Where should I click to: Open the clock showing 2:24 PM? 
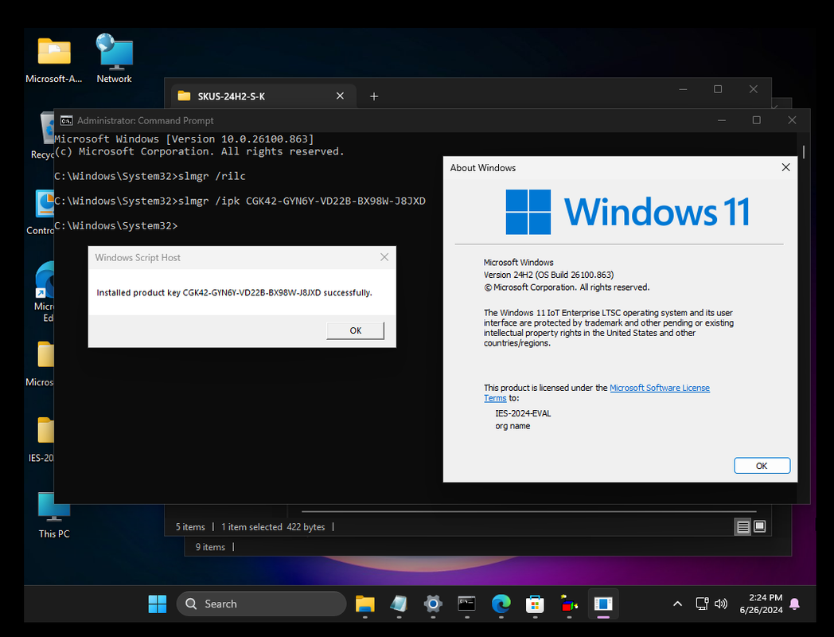coord(761,604)
